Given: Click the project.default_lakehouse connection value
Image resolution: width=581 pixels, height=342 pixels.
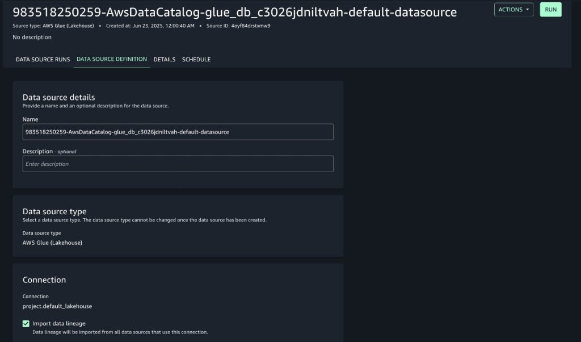Looking at the screenshot, I should click(x=57, y=306).
